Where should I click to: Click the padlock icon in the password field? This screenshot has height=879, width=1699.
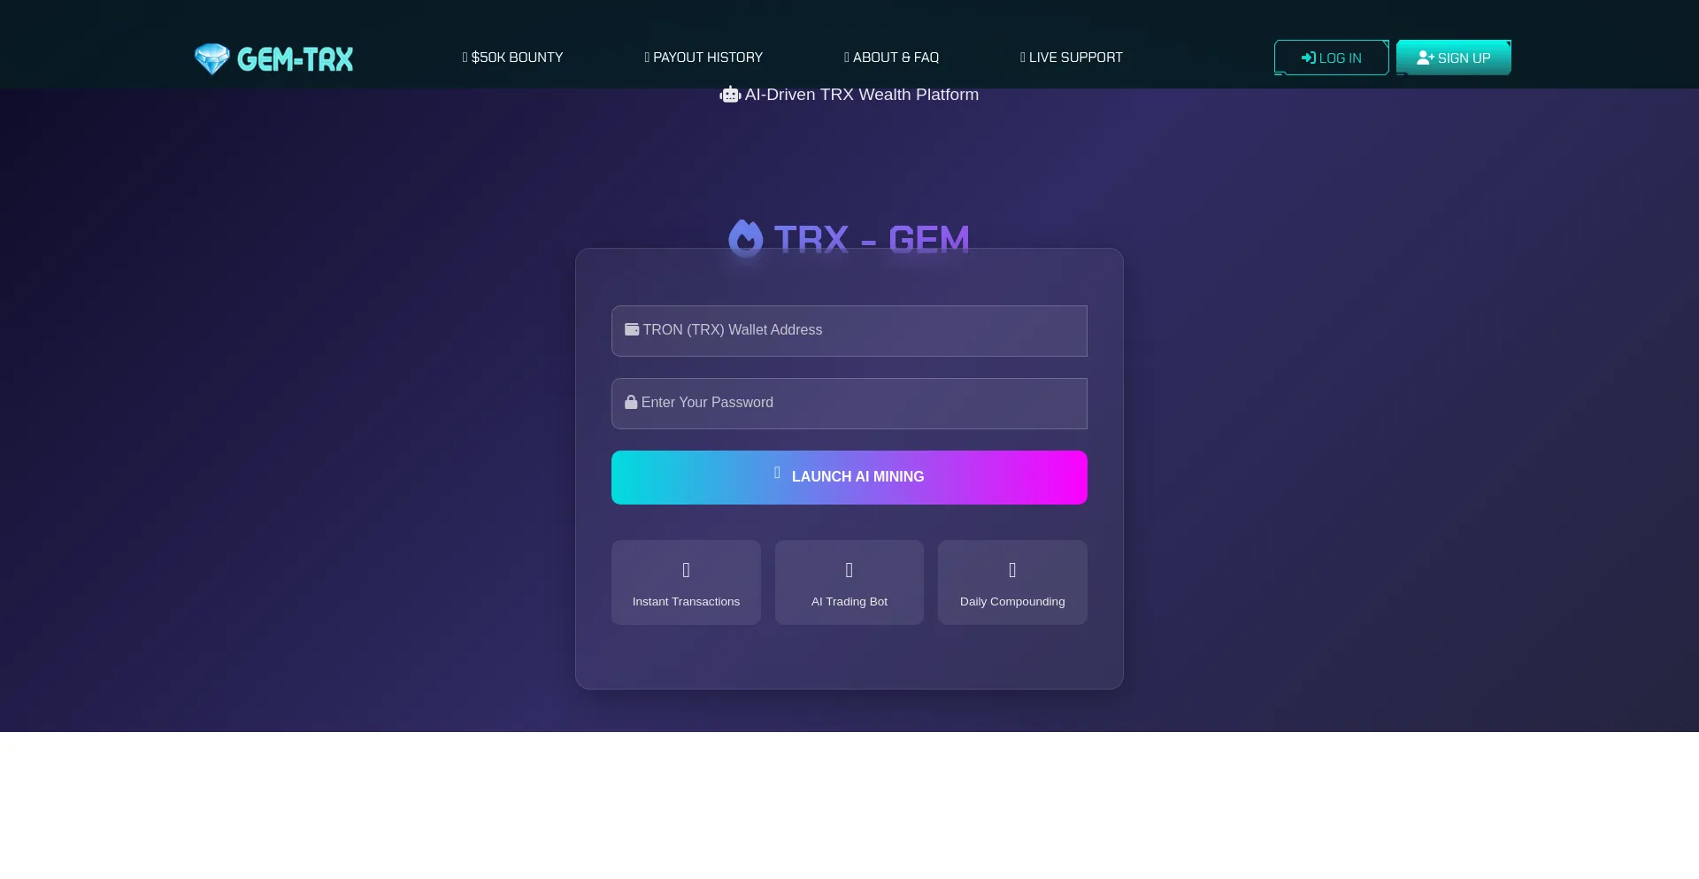[631, 402]
